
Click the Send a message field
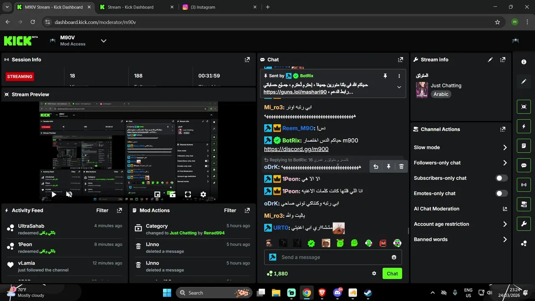click(x=333, y=257)
